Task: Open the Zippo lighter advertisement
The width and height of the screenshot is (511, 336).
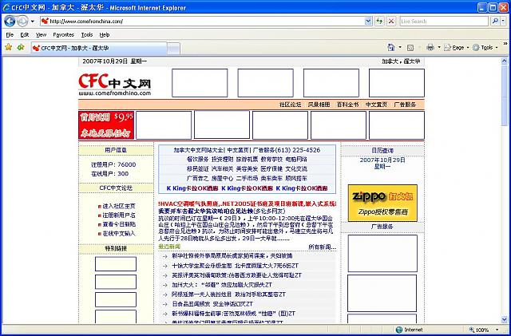Action: (382, 203)
